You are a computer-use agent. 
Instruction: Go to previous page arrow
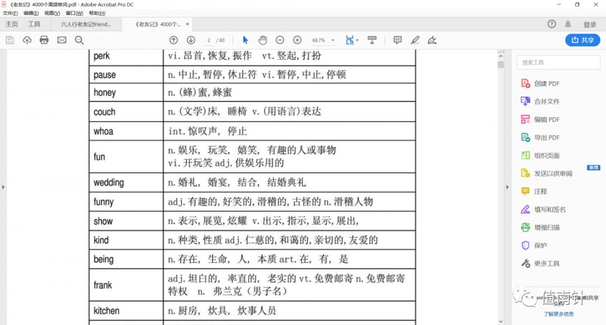tap(173, 40)
